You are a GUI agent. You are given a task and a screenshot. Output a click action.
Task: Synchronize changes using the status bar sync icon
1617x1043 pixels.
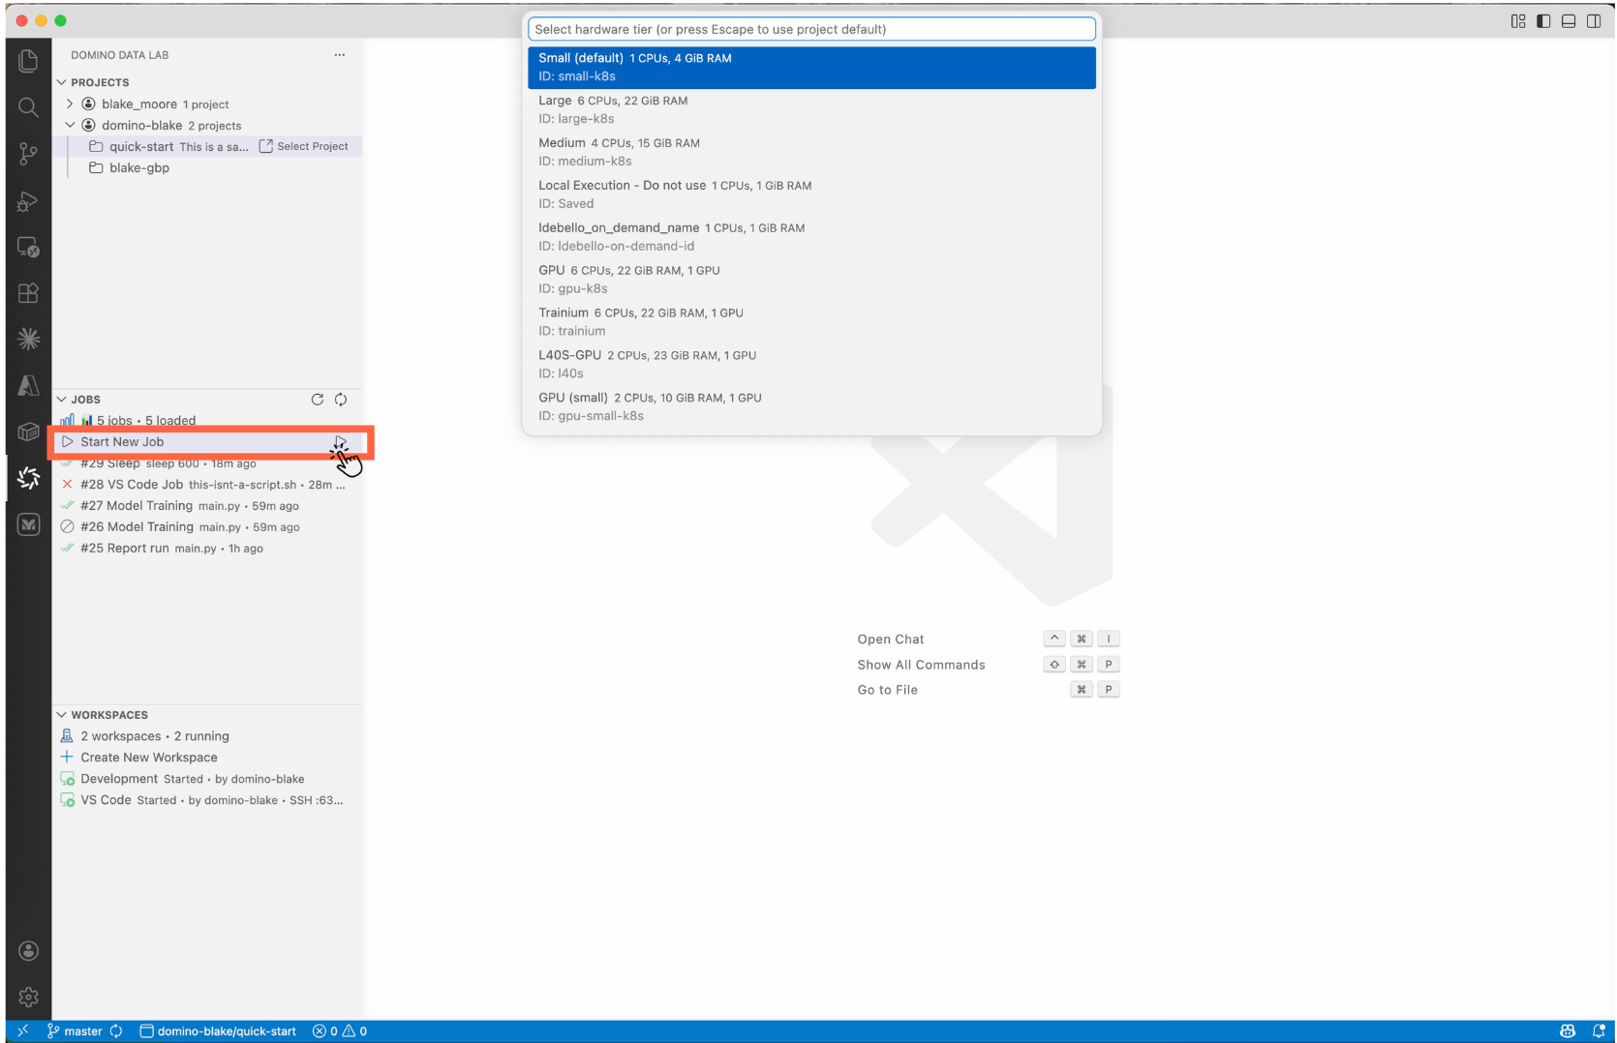[x=116, y=1031]
